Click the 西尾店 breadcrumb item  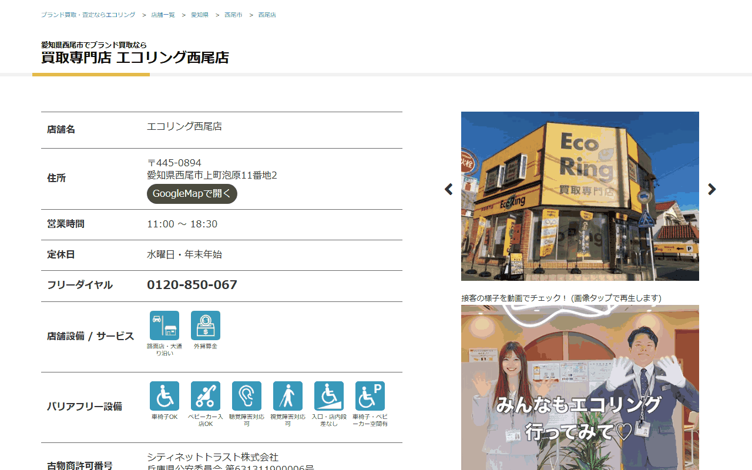[x=267, y=15]
